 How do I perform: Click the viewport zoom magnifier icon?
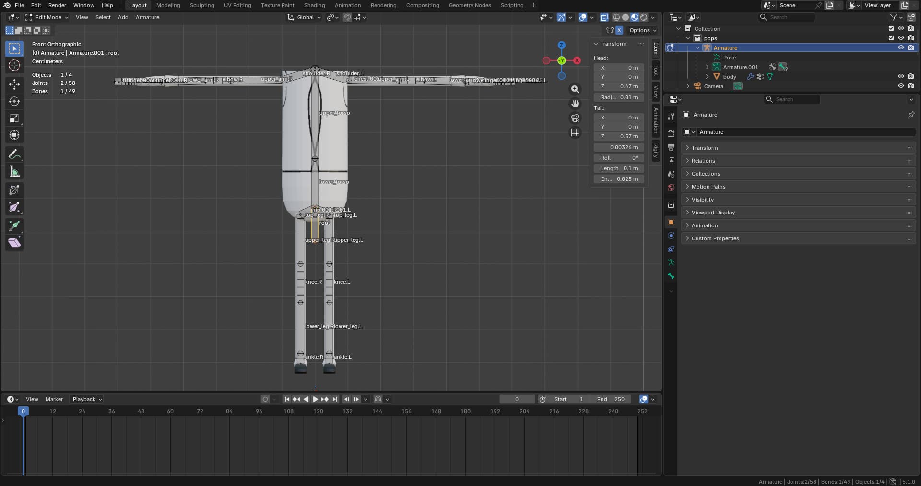click(x=575, y=89)
